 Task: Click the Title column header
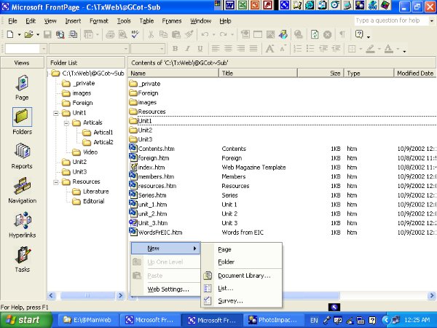tap(258, 74)
